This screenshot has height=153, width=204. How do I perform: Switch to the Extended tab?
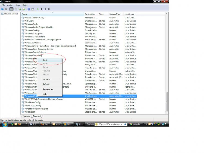pos(26,116)
